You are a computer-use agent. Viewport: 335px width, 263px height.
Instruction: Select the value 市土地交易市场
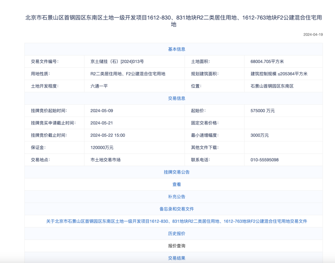coord(105,160)
